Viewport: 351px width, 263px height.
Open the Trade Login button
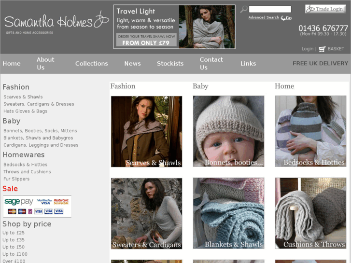(x=325, y=9)
